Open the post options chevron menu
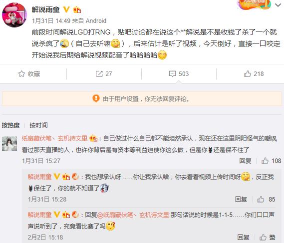Image resolution: width=284 pixels, height=243 pixels. click(x=278, y=5)
